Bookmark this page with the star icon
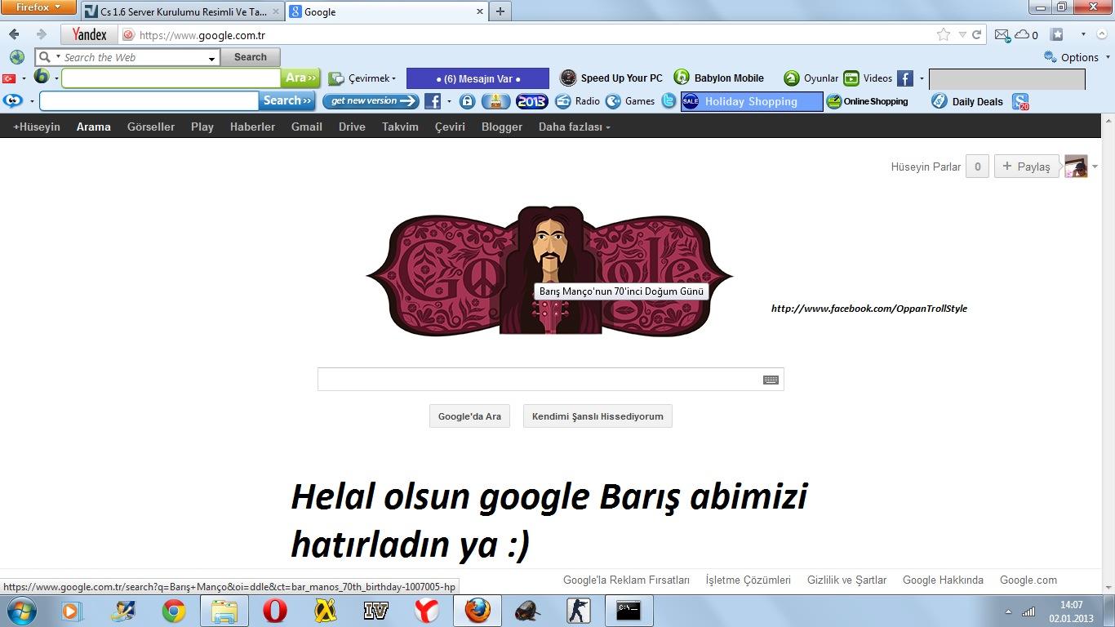 click(944, 34)
